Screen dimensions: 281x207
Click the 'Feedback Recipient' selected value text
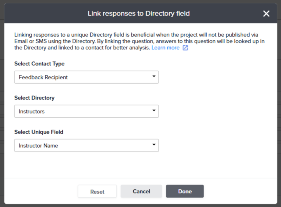(43, 78)
